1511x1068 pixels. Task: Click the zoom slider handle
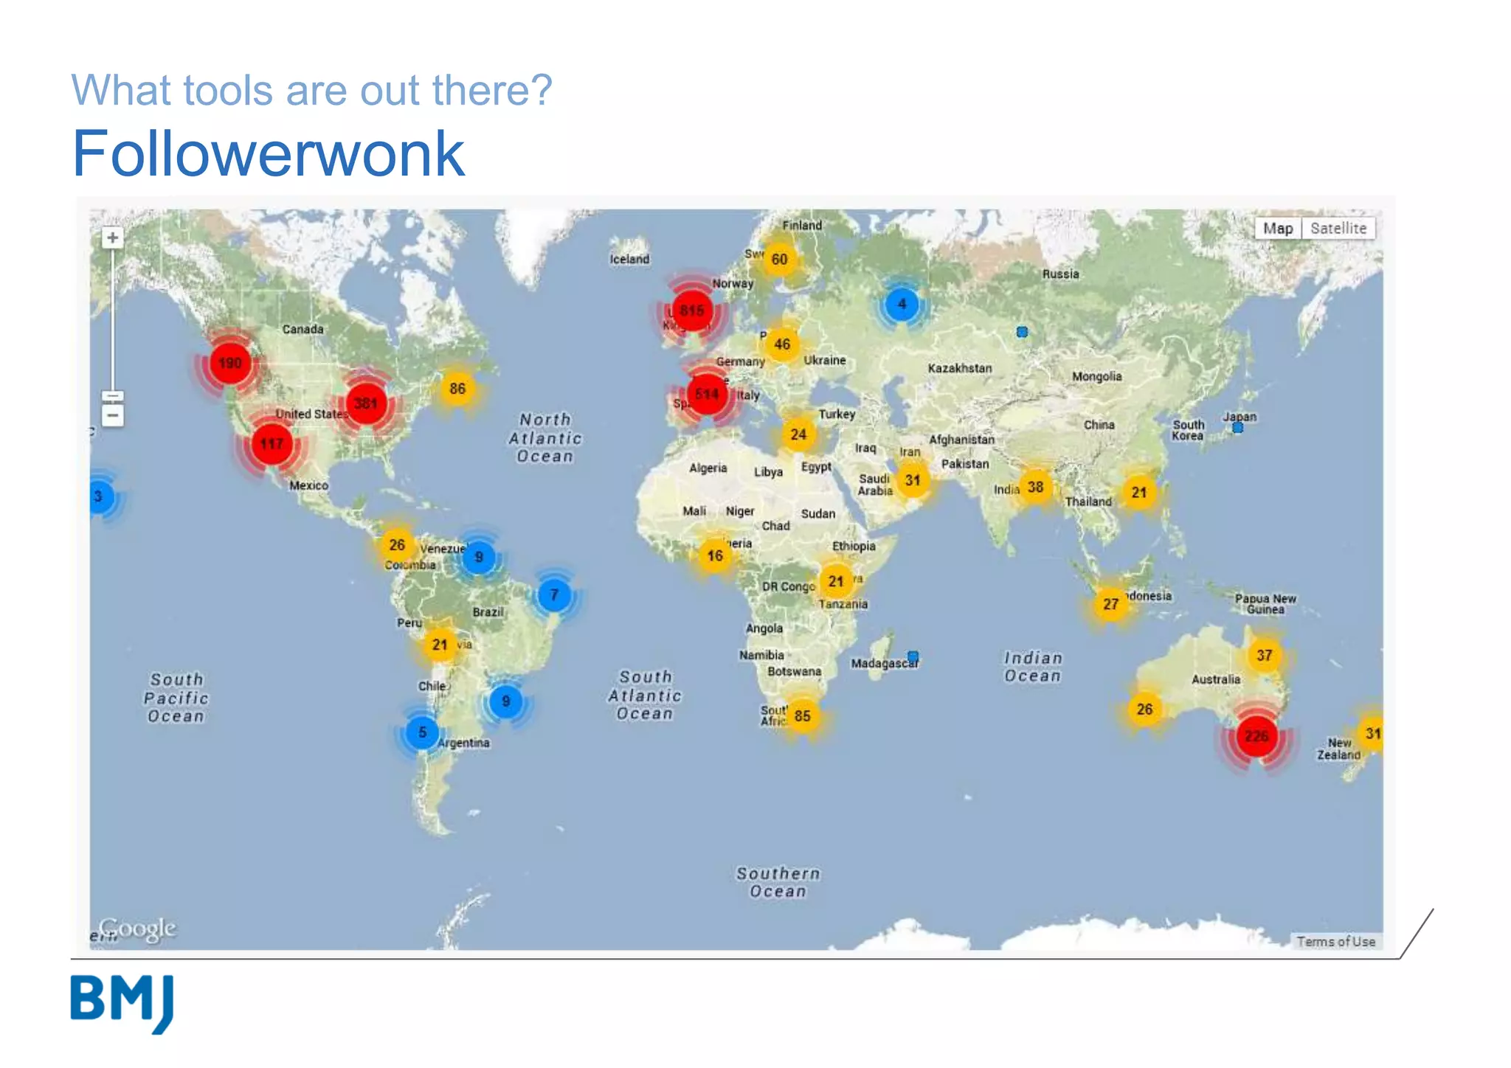click(112, 396)
